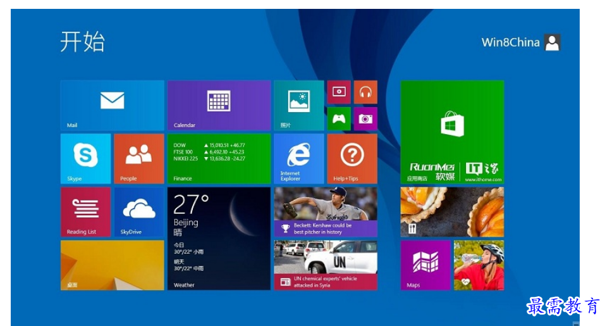Open the SkyDrive tile

pyautogui.click(x=139, y=211)
